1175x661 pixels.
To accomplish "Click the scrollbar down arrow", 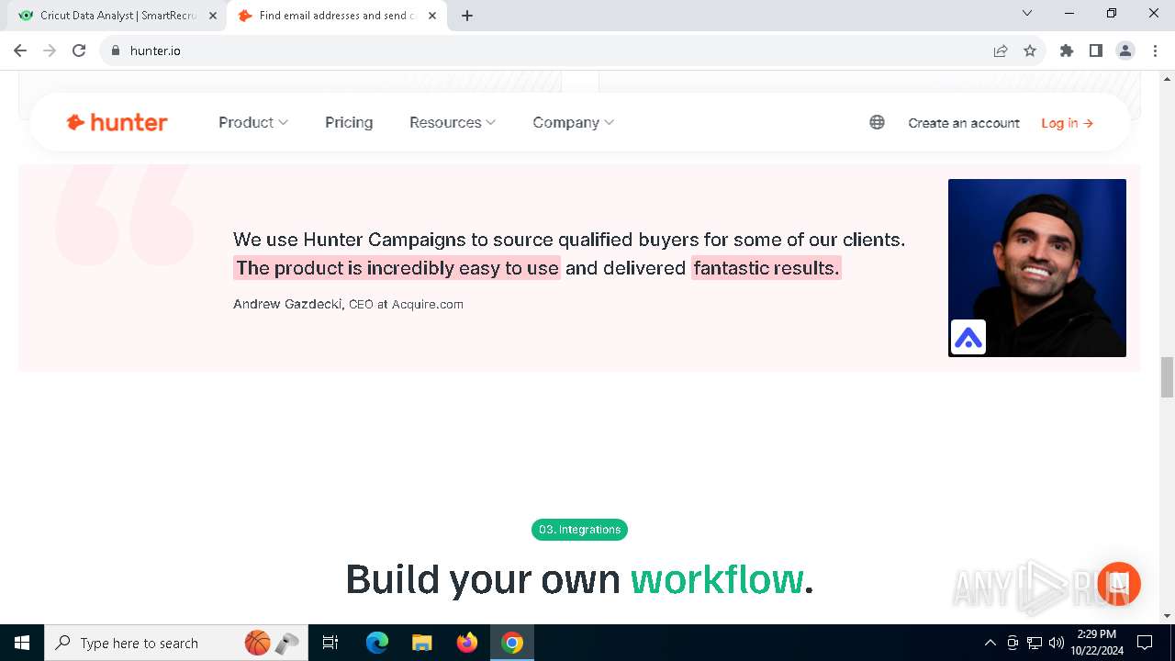I will pyautogui.click(x=1167, y=616).
